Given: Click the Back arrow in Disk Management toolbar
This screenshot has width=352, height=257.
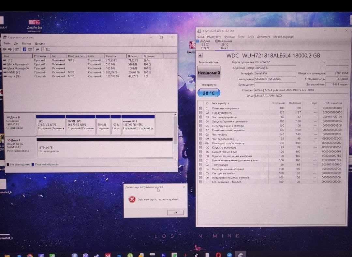Looking at the screenshot, I should point(4,49).
